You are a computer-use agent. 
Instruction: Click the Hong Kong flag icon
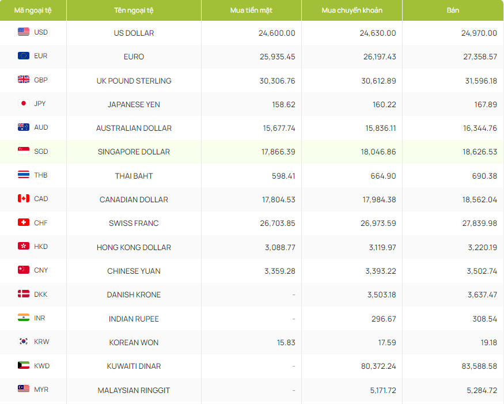(x=24, y=247)
